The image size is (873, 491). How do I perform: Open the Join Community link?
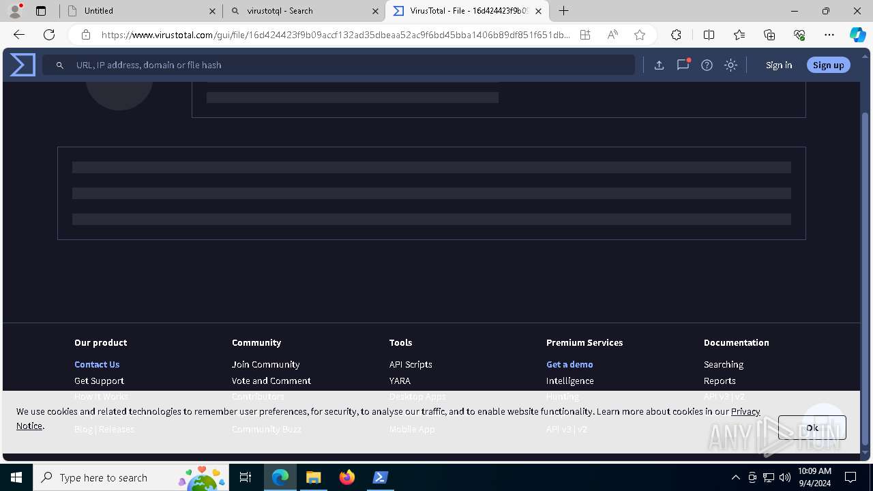(265, 365)
